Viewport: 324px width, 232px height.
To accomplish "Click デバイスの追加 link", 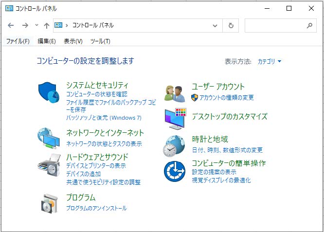I will [x=84, y=174].
